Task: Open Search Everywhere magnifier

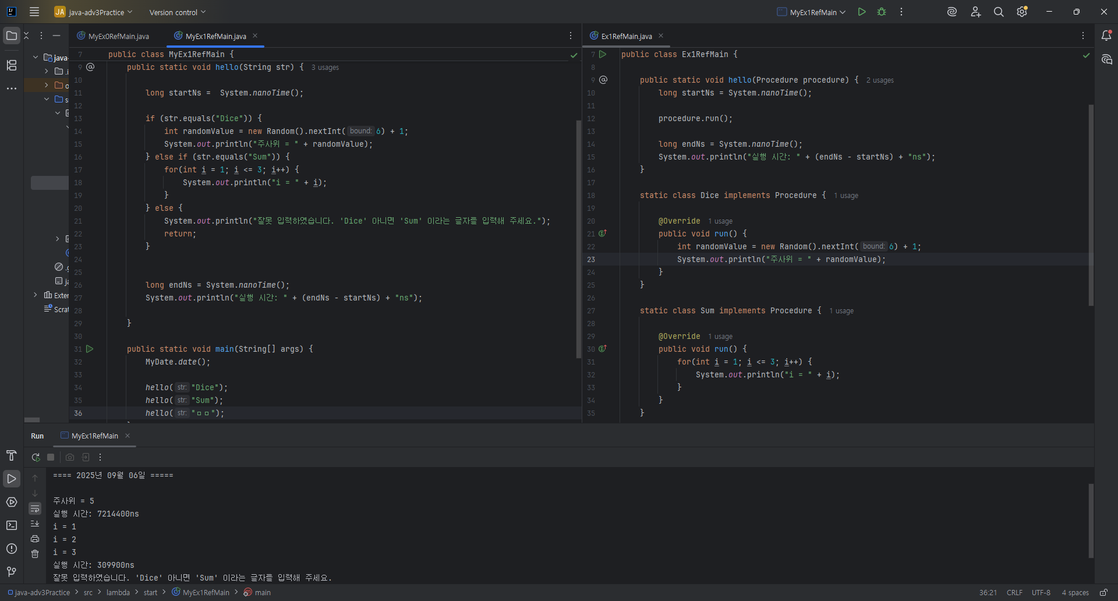Action: pyautogui.click(x=999, y=12)
